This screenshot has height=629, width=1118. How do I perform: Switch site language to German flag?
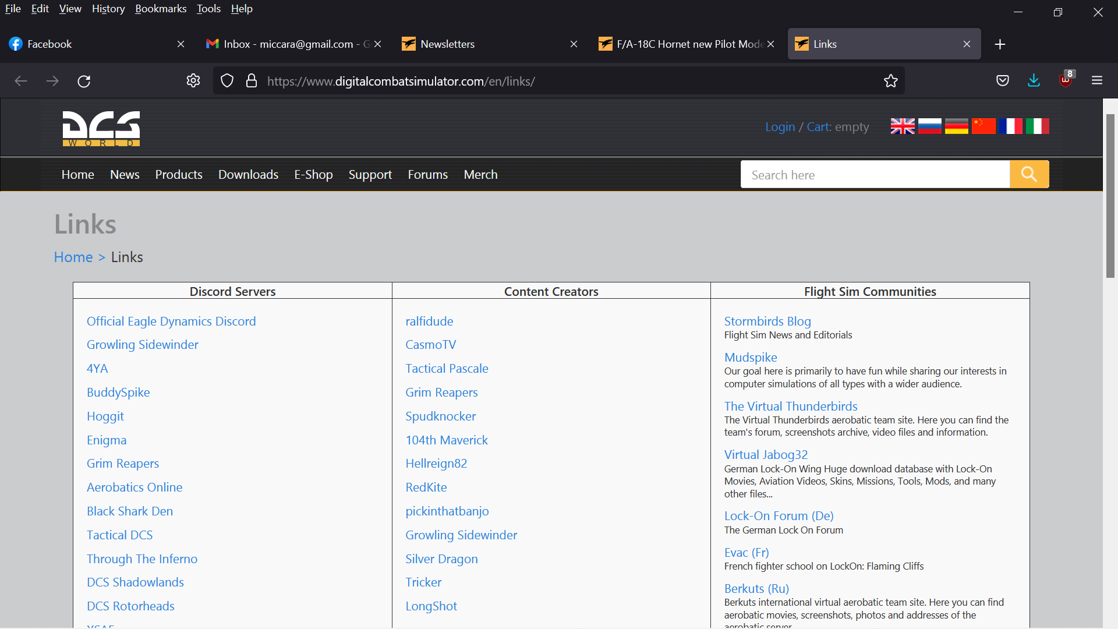[956, 126]
